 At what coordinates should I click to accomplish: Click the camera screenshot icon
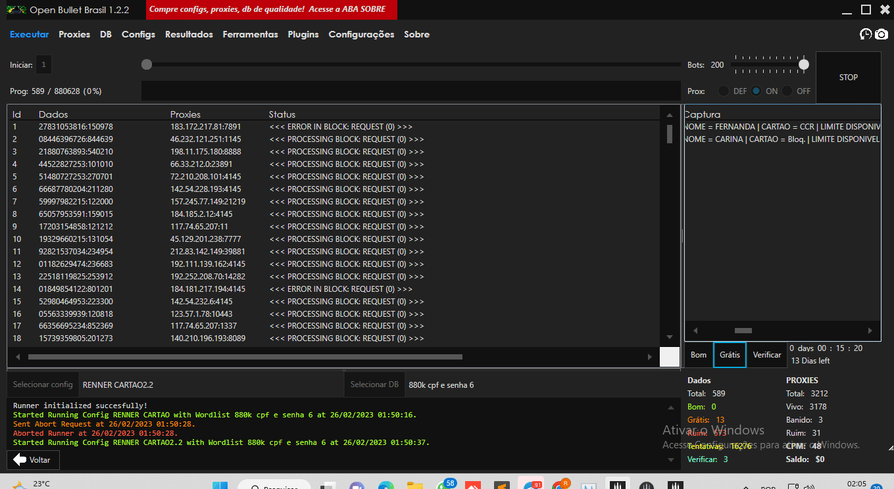click(x=882, y=34)
